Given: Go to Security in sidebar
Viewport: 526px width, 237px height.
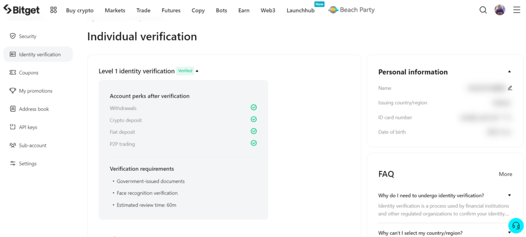Looking at the screenshot, I should pyautogui.click(x=38, y=36).
